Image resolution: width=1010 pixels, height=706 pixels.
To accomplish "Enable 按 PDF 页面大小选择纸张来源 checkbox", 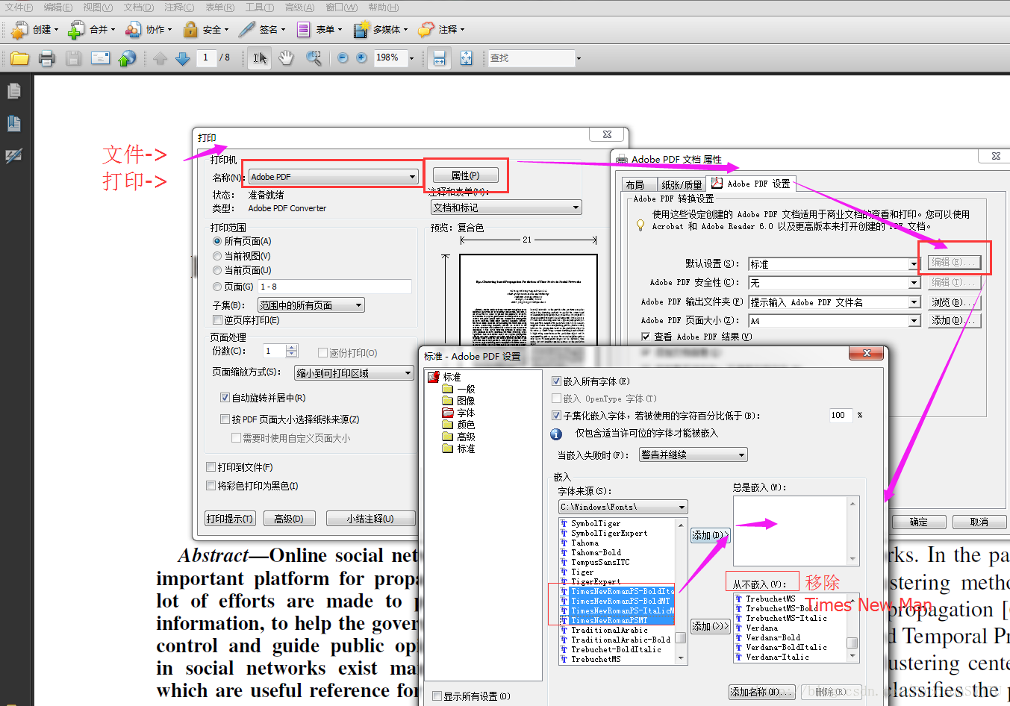I will point(225,419).
